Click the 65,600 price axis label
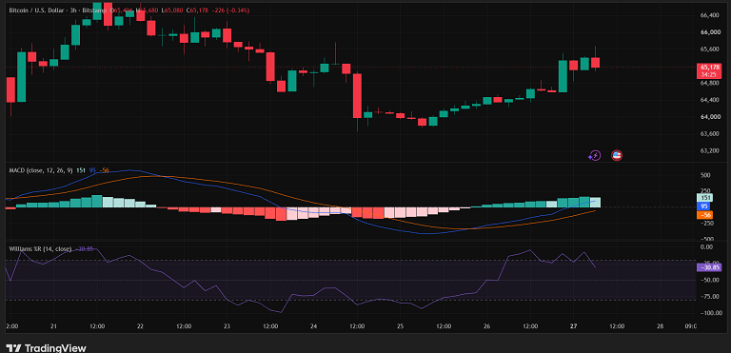This screenshot has width=731, height=353. [709, 49]
